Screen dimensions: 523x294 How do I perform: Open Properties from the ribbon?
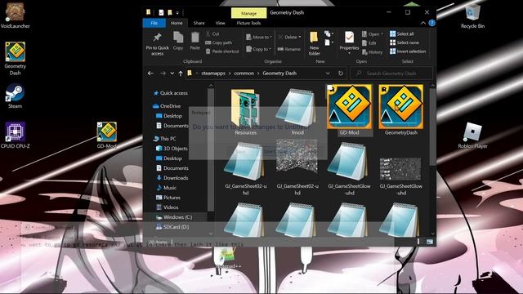pyautogui.click(x=349, y=42)
